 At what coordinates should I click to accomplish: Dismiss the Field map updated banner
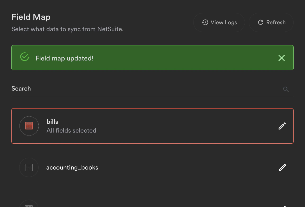click(281, 58)
